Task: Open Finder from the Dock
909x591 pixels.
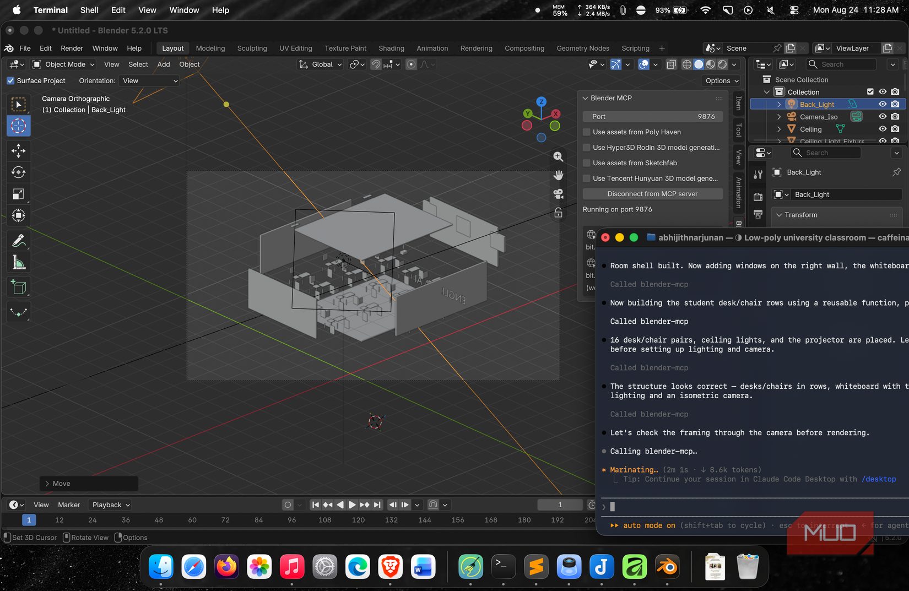Action: point(161,566)
